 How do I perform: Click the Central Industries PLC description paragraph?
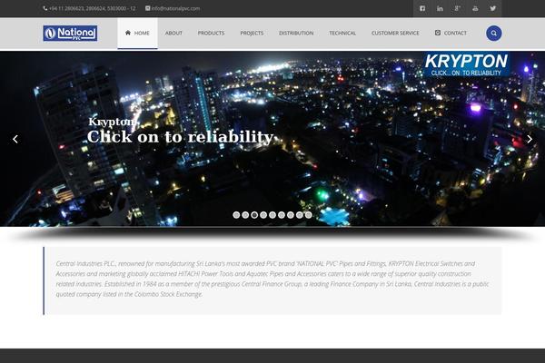click(x=272, y=279)
